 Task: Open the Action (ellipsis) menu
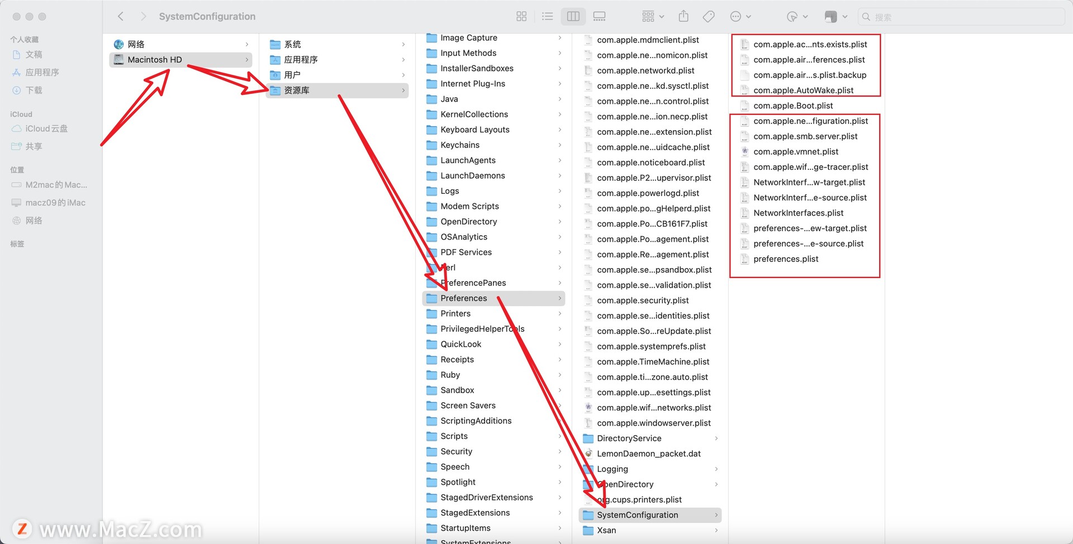click(740, 17)
